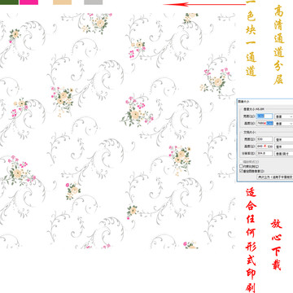
Task: Click the document width field showing 530
Action: pos(265,139)
